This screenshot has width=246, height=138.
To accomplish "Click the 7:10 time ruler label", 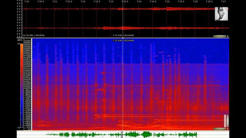I will pos(27,2).
